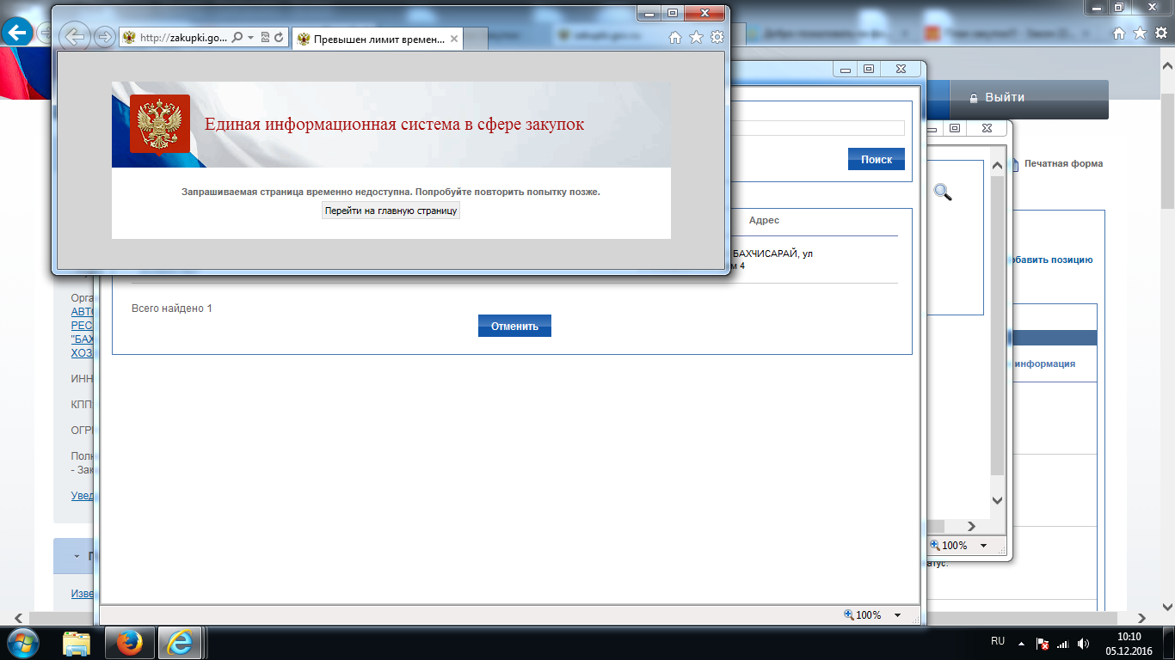Image resolution: width=1175 pixels, height=660 pixels.
Task: Click the Печатная форма document icon
Action: (1015, 163)
